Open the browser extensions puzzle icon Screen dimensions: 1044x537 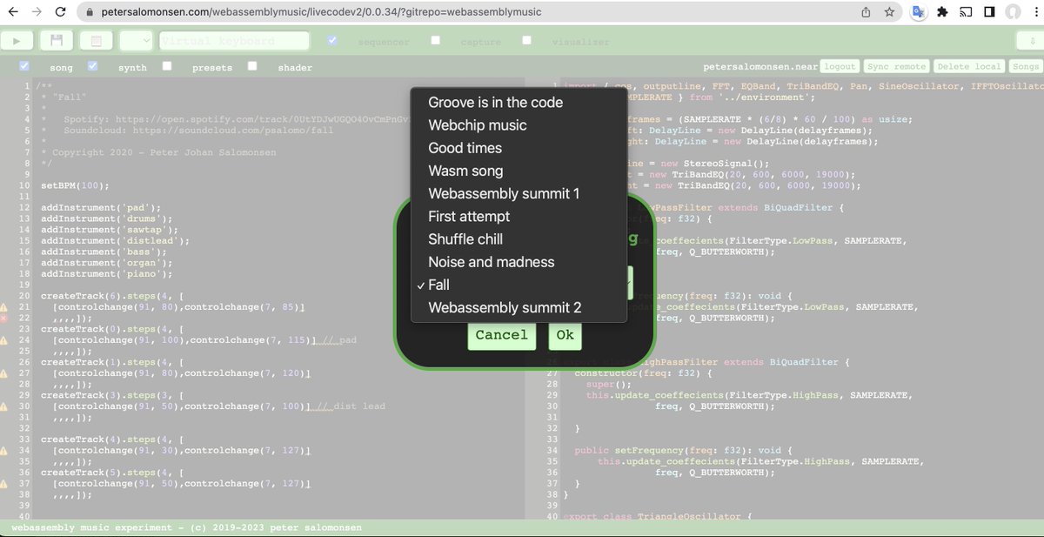click(x=942, y=12)
